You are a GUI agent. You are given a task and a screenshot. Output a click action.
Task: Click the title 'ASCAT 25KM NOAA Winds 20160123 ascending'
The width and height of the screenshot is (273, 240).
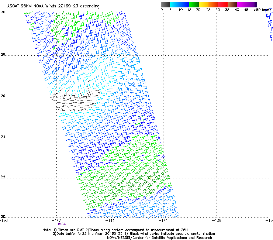(53, 6)
